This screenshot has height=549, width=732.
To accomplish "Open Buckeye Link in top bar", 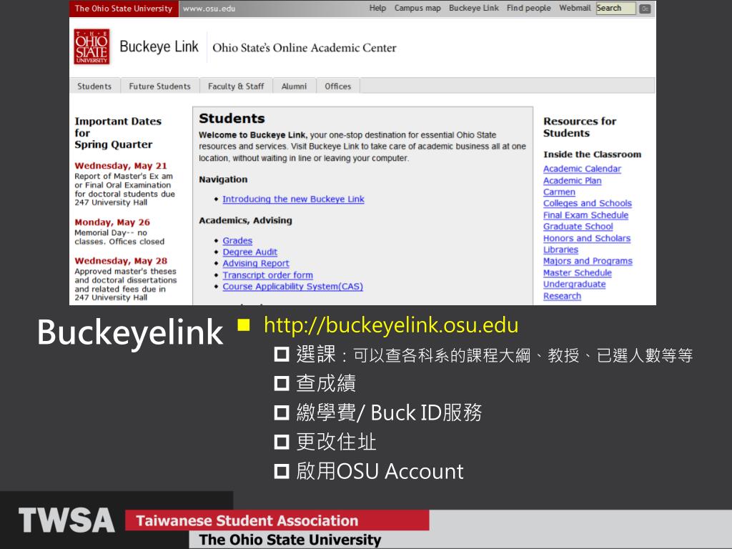I will [x=474, y=8].
